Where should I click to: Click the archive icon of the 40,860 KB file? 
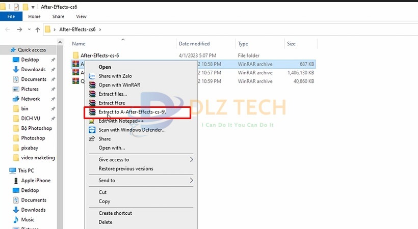[76, 81]
